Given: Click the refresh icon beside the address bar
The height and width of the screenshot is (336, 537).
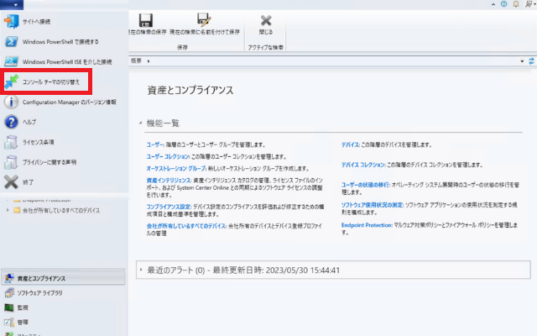Looking at the screenshot, I should (x=531, y=61).
